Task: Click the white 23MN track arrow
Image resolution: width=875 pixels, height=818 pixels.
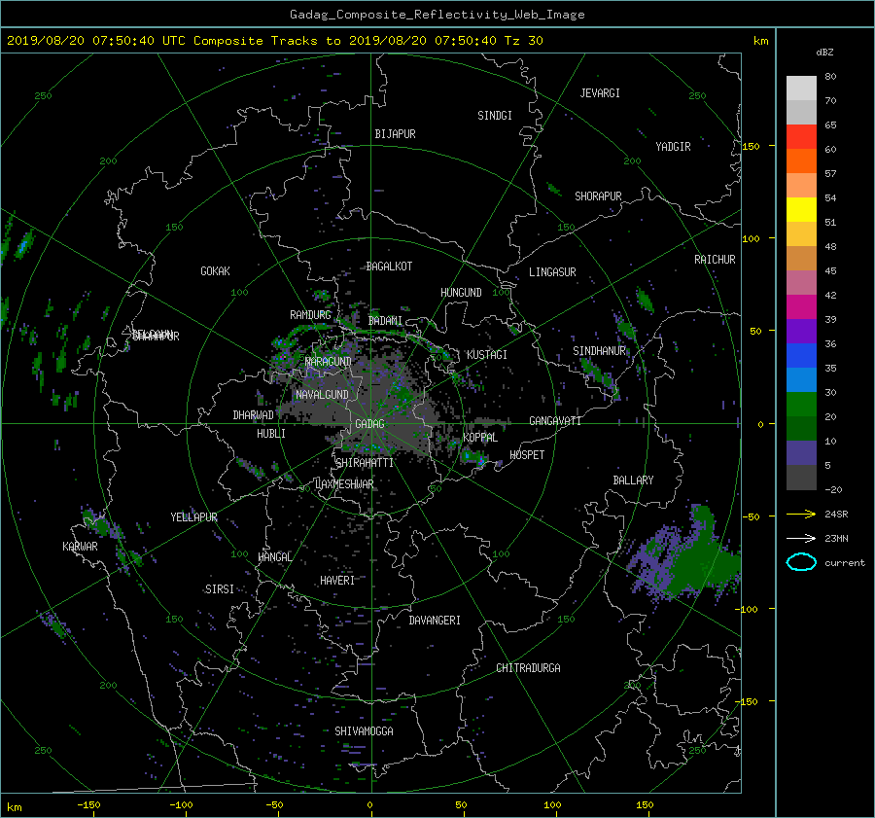Action: (801, 538)
